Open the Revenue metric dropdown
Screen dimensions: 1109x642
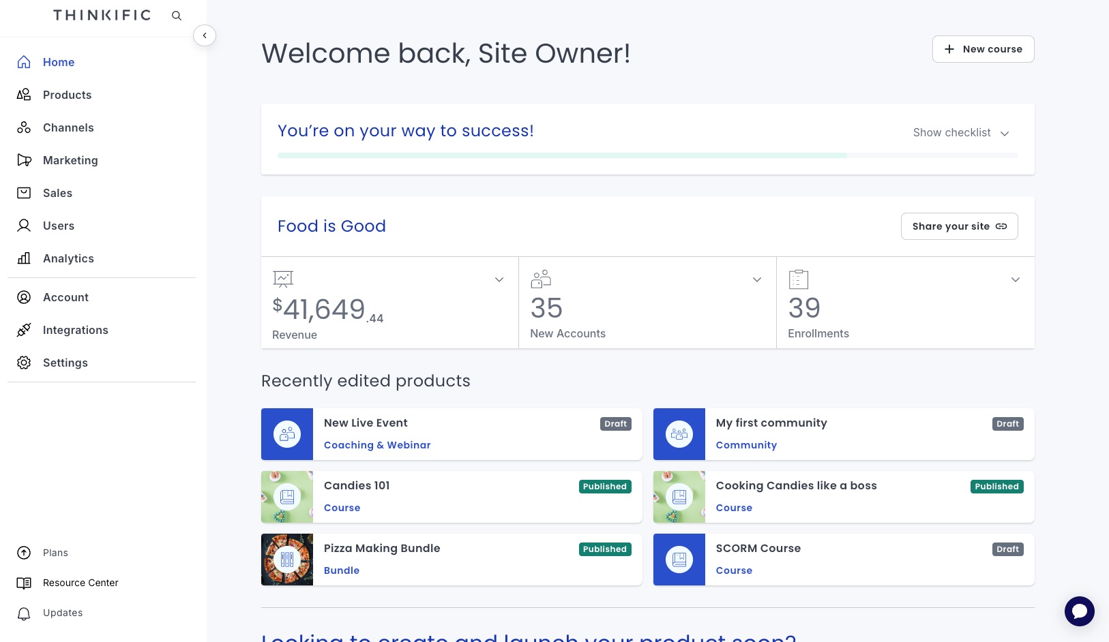point(499,279)
